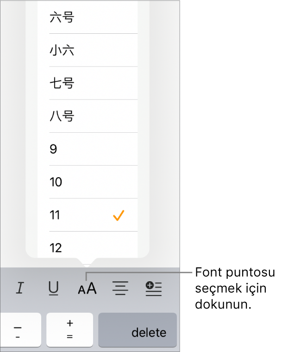Select font size 12
The image size is (288, 352).
click(x=88, y=245)
